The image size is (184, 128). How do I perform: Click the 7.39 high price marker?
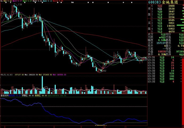[x=20, y=5]
